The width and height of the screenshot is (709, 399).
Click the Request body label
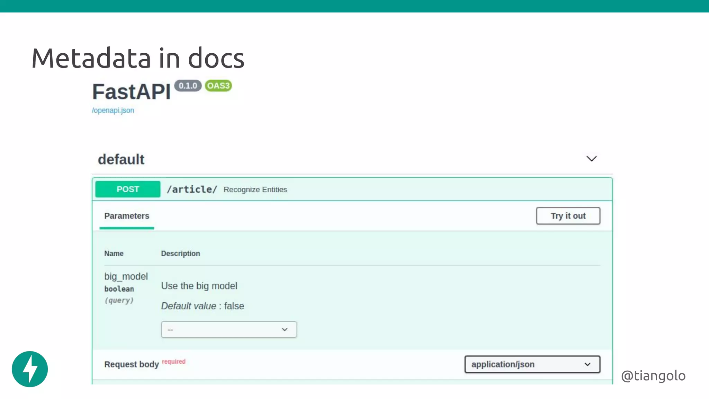[x=131, y=364]
